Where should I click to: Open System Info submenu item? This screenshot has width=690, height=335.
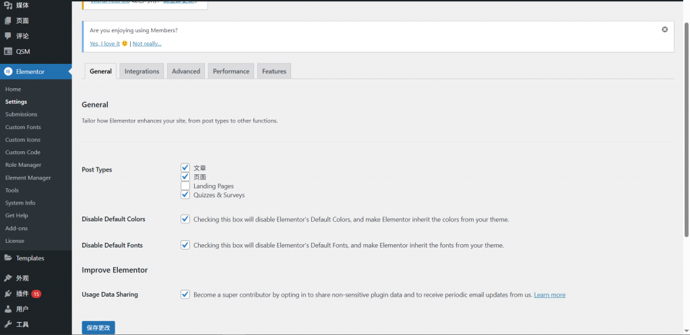pyautogui.click(x=20, y=203)
